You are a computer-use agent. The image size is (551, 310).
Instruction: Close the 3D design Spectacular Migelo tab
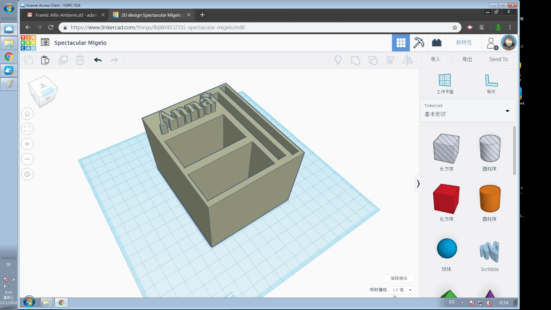(189, 15)
